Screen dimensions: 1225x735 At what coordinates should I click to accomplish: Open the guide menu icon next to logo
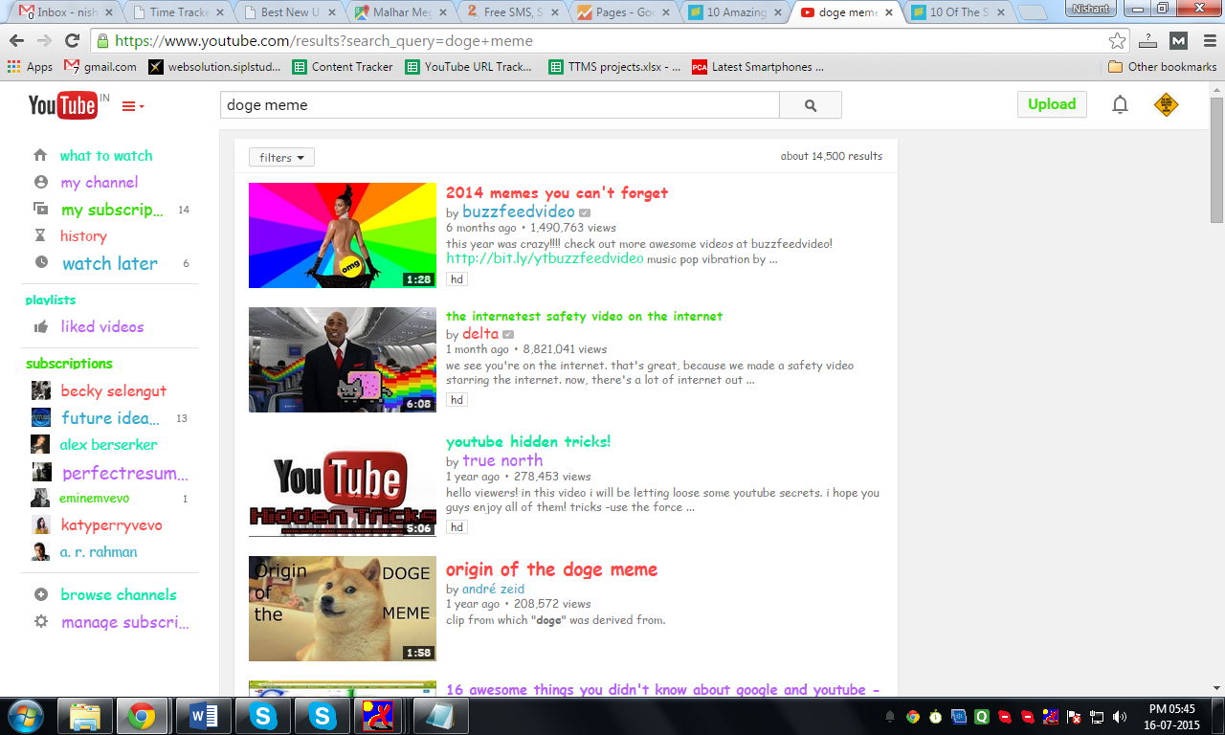pyautogui.click(x=133, y=106)
